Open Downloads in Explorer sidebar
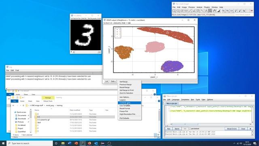 coord(21,119)
